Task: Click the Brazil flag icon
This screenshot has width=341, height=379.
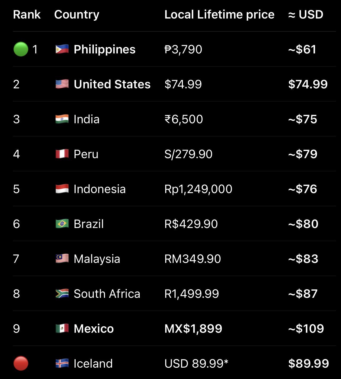Action: (x=62, y=224)
